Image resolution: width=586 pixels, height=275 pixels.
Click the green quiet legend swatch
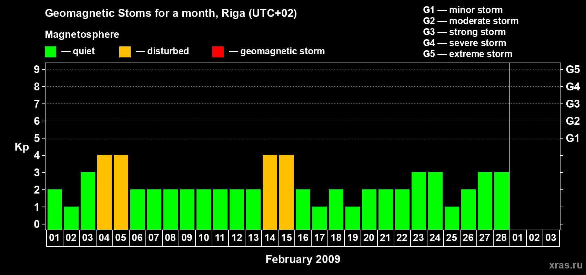coord(50,52)
